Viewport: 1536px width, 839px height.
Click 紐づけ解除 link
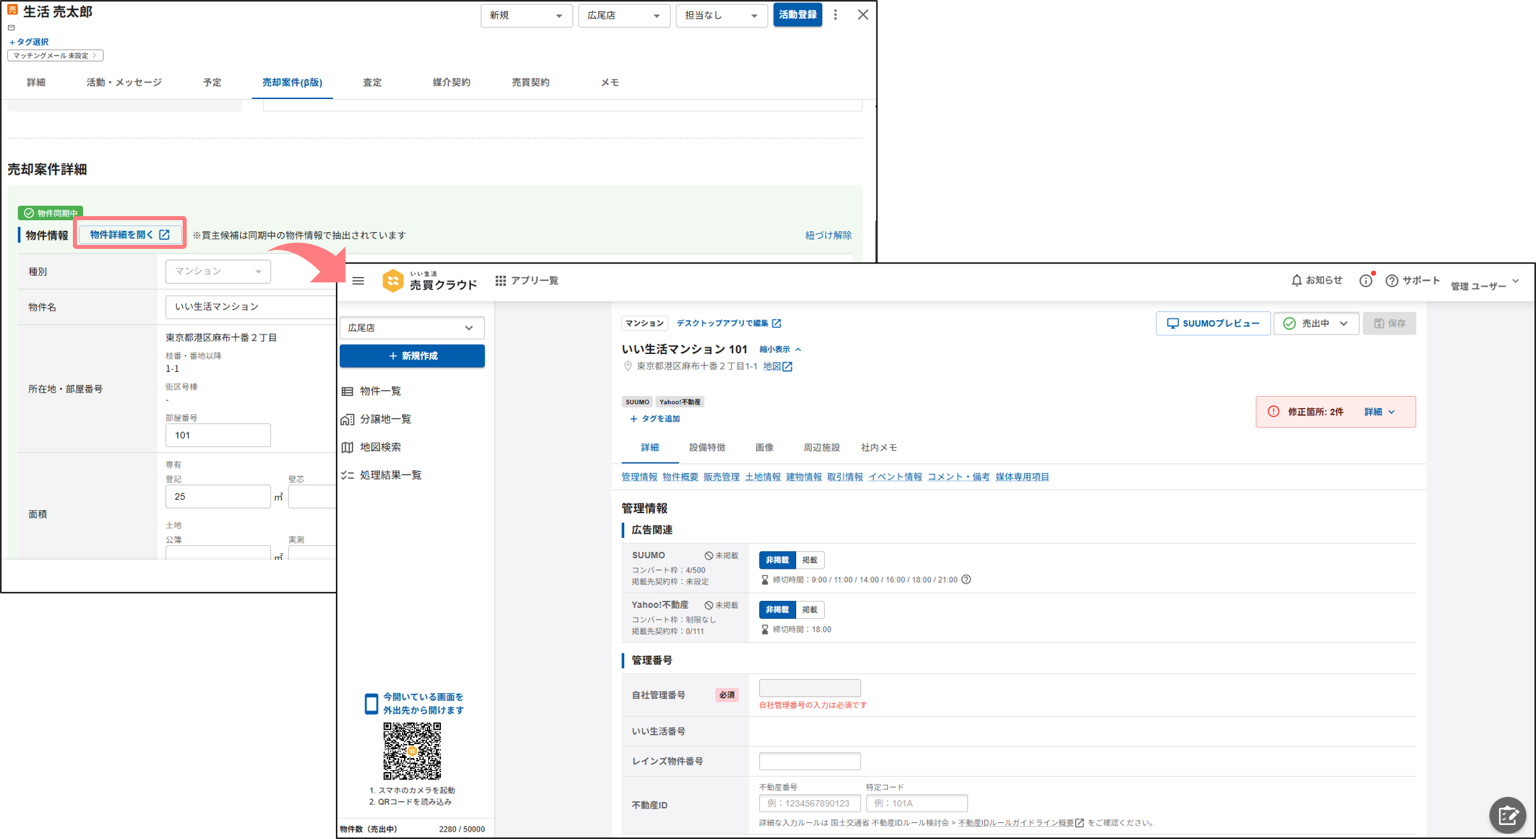(828, 236)
